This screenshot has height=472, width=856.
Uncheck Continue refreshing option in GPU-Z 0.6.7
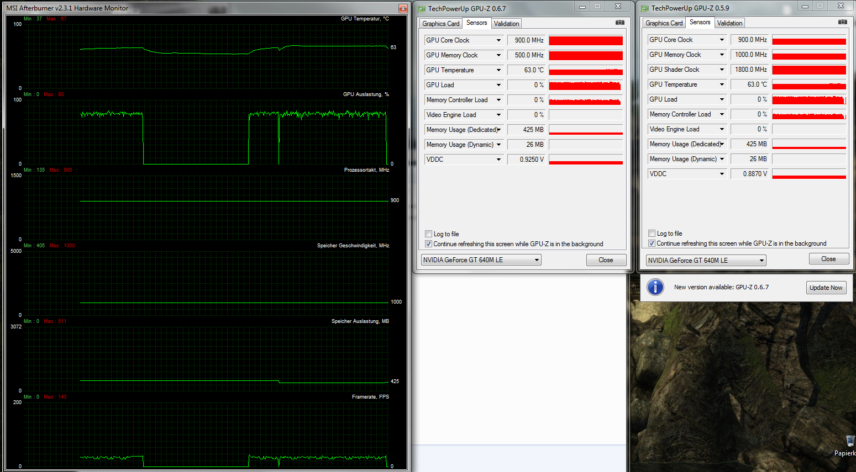(x=429, y=243)
